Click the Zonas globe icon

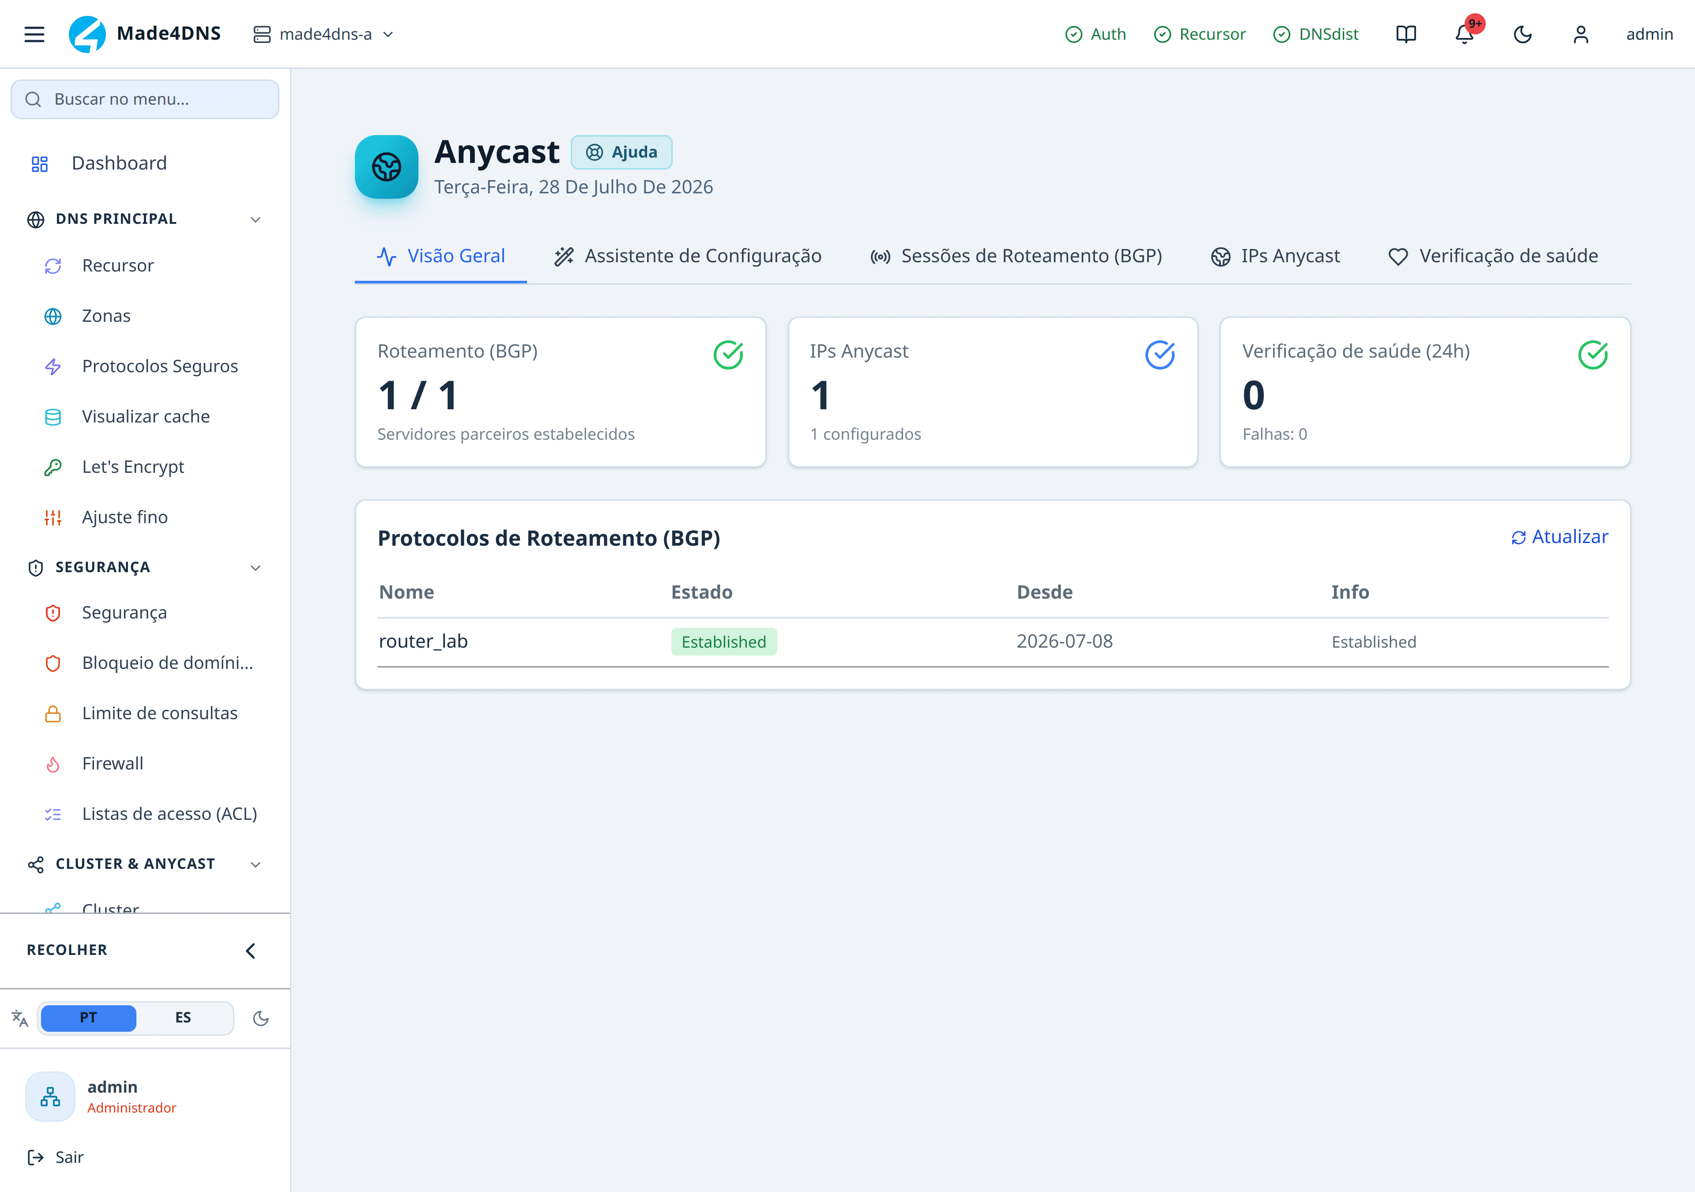tap(53, 317)
